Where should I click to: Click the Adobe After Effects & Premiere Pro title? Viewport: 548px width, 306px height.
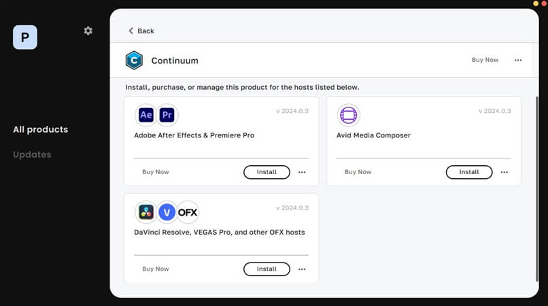click(x=194, y=135)
